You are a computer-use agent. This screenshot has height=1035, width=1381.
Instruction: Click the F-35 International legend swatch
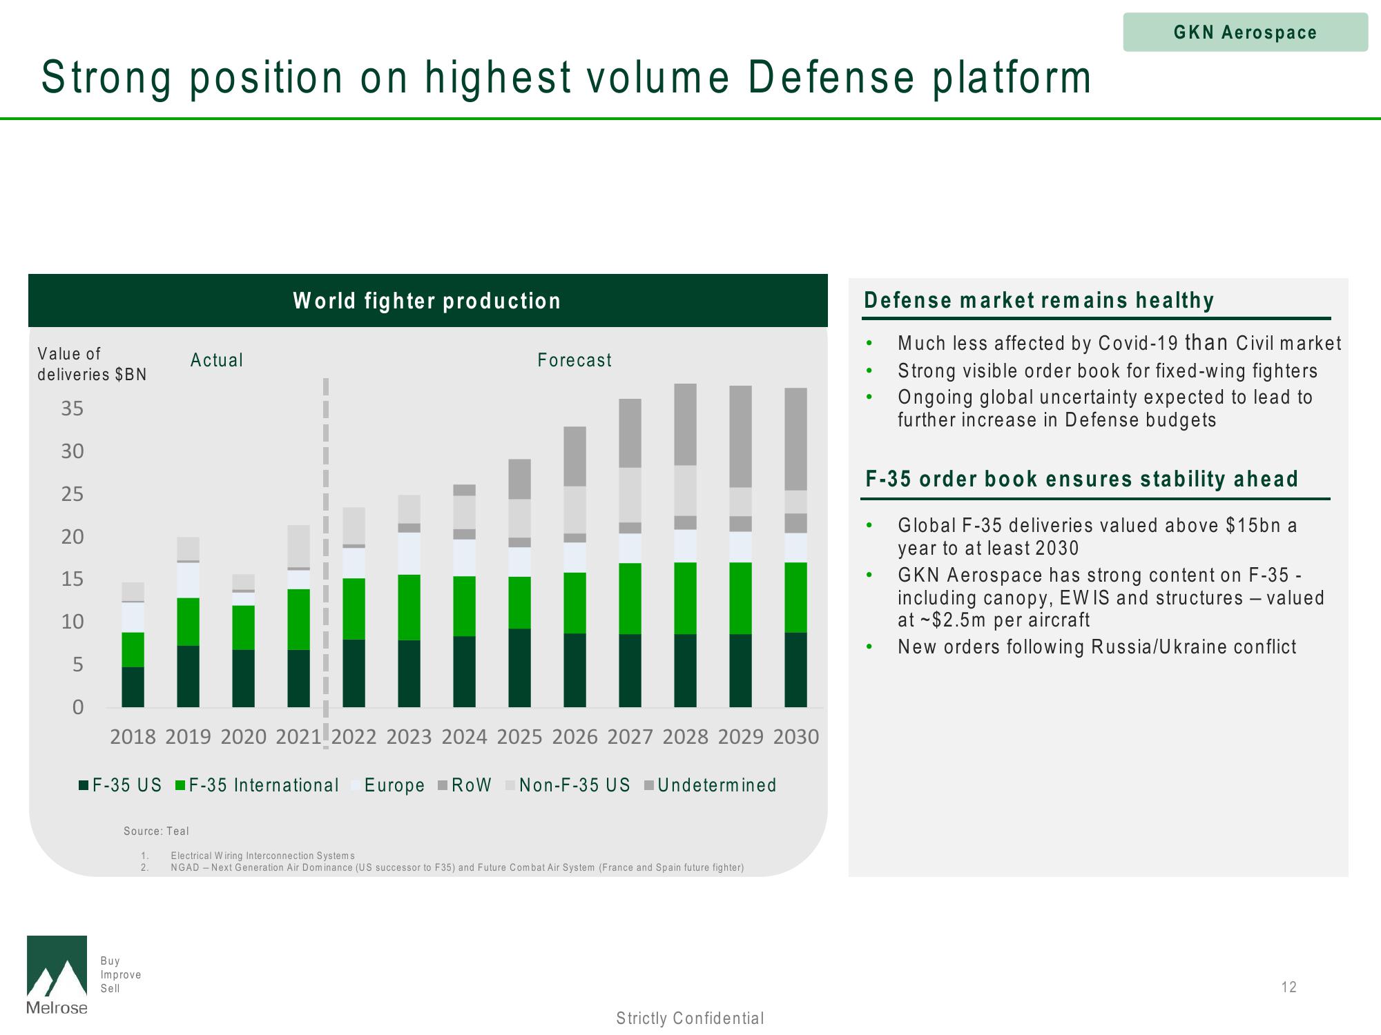(181, 785)
